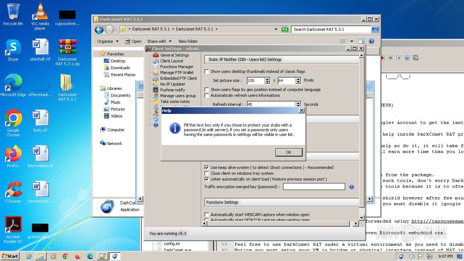
Task: Adjust Refresh interval spinner arrows
Action: (x=298, y=104)
